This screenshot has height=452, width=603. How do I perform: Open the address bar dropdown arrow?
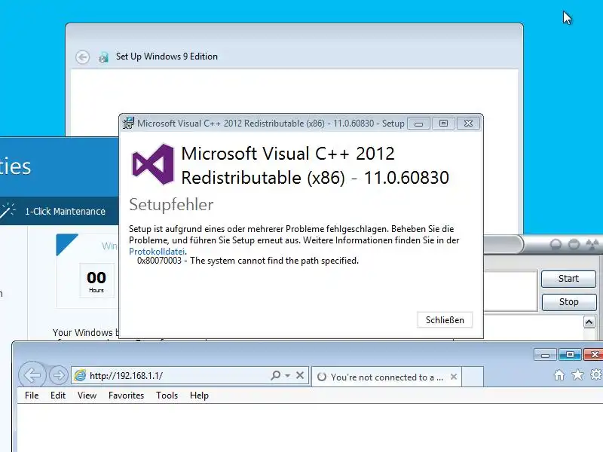[x=288, y=375]
